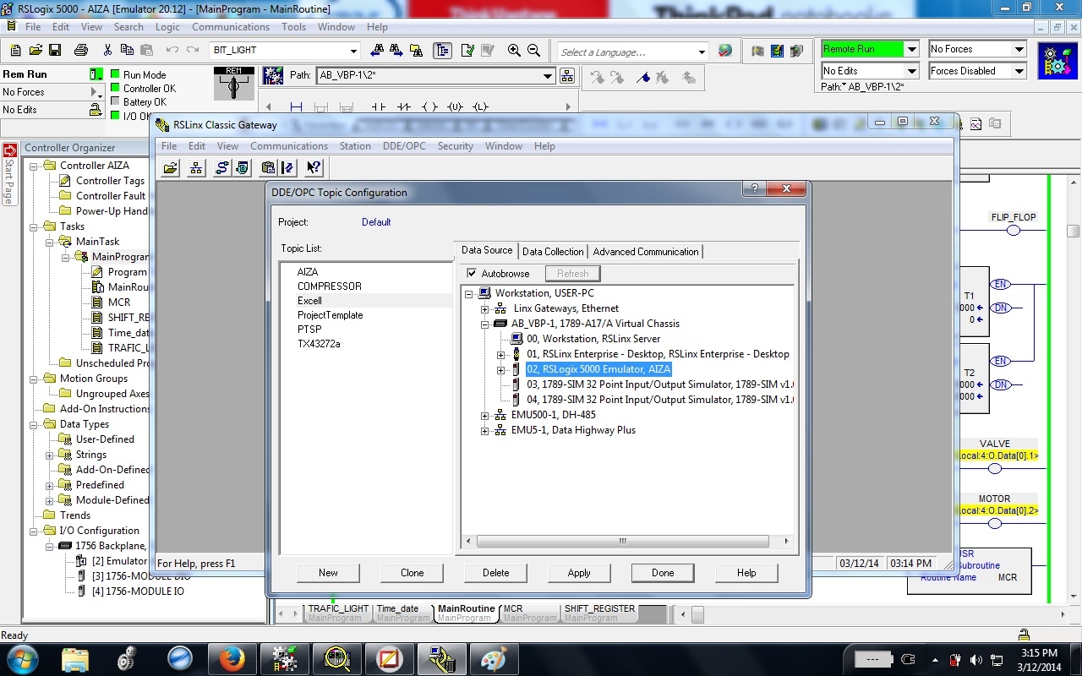Click the Done button

663,573
